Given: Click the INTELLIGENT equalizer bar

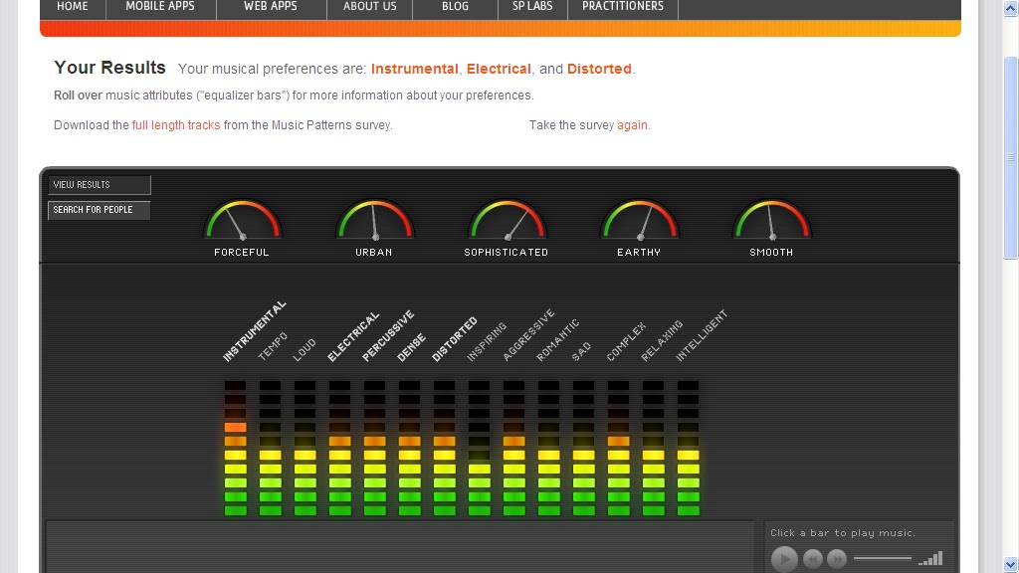Looking at the screenshot, I should point(689,449).
